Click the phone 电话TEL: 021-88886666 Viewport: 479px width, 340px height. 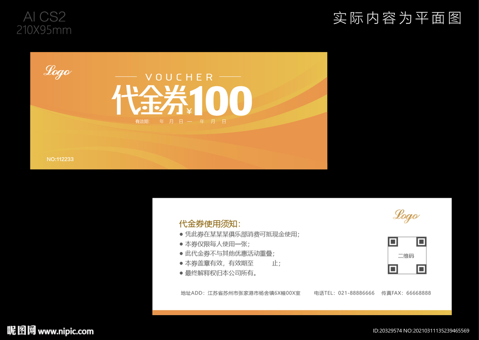(344, 293)
